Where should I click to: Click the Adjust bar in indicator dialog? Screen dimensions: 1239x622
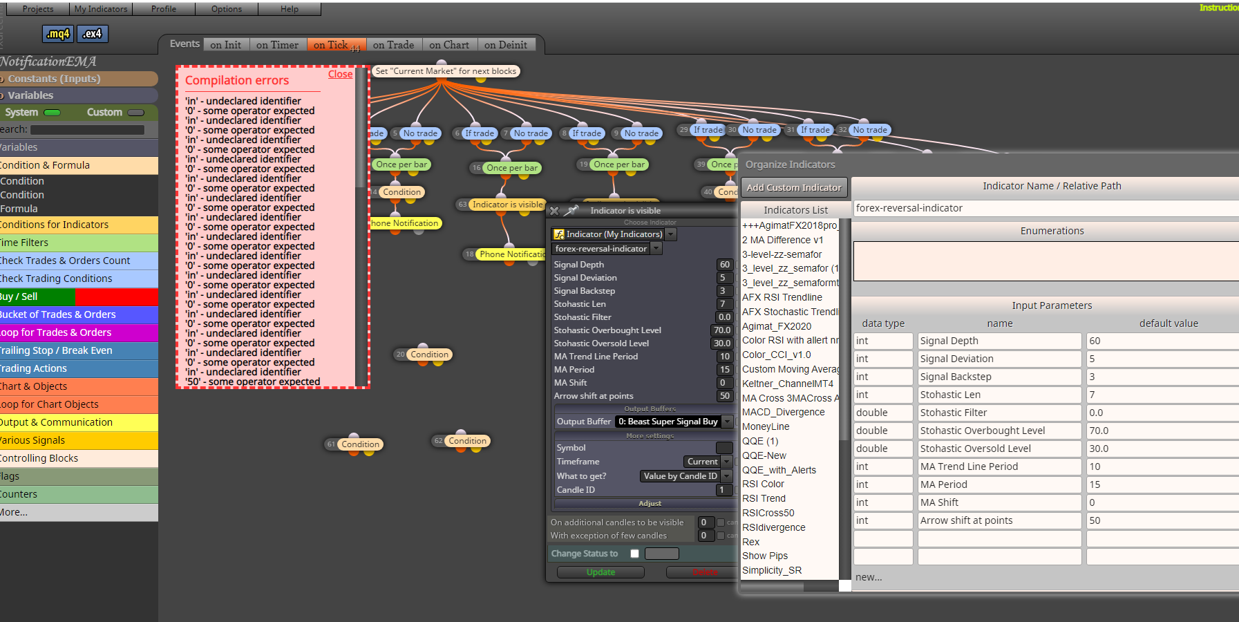tap(650, 503)
